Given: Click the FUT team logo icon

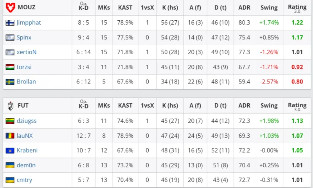Looking at the screenshot, I should [10, 105].
